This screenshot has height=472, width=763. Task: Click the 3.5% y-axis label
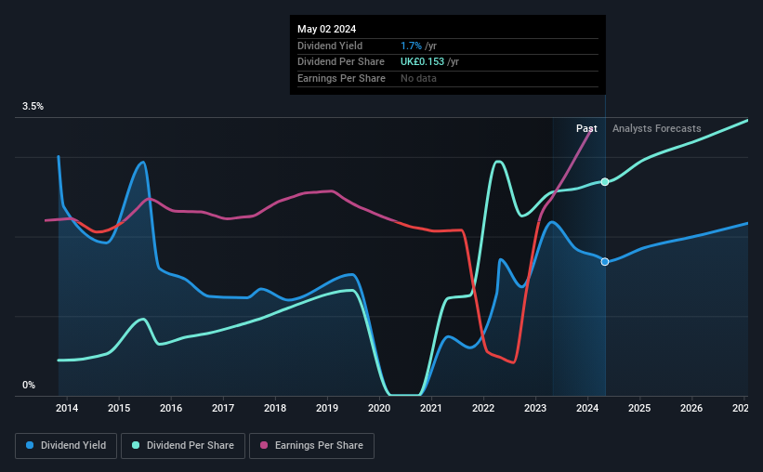tap(33, 106)
